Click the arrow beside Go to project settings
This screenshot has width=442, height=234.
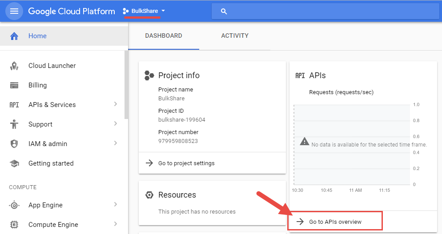click(149, 163)
